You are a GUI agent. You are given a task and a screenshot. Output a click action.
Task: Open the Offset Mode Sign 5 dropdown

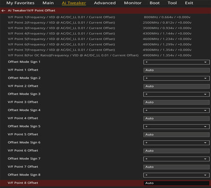pyautogui.click(x=176, y=126)
